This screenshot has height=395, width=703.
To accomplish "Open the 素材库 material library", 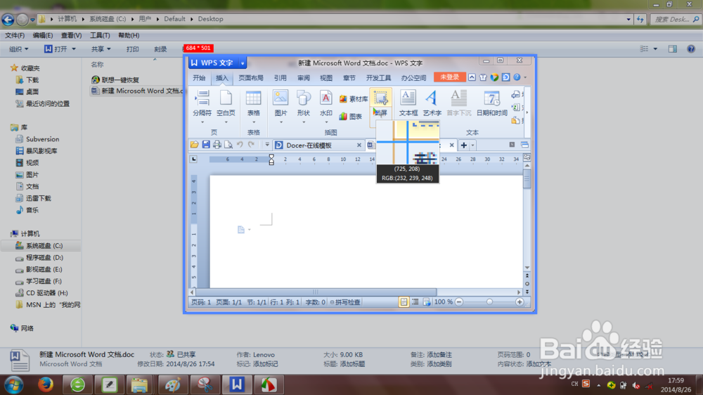I will click(x=354, y=98).
